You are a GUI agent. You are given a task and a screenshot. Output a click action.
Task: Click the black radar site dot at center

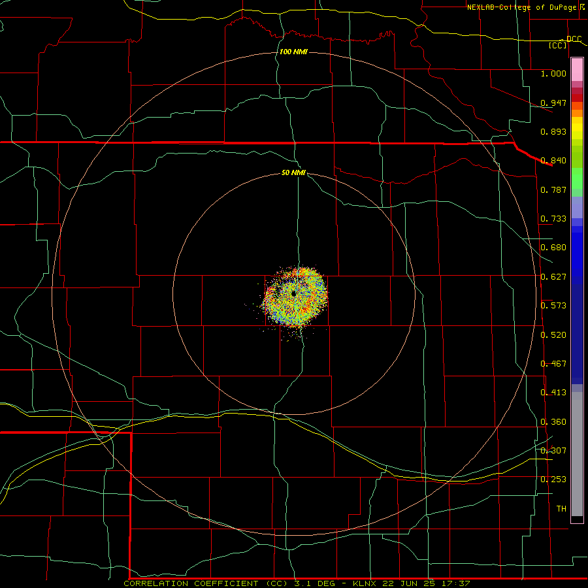293,293
